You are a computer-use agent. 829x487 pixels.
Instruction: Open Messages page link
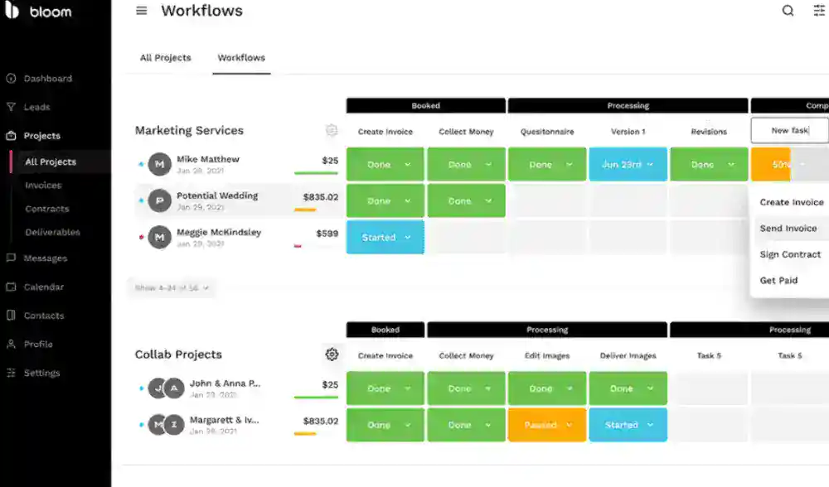tap(46, 258)
